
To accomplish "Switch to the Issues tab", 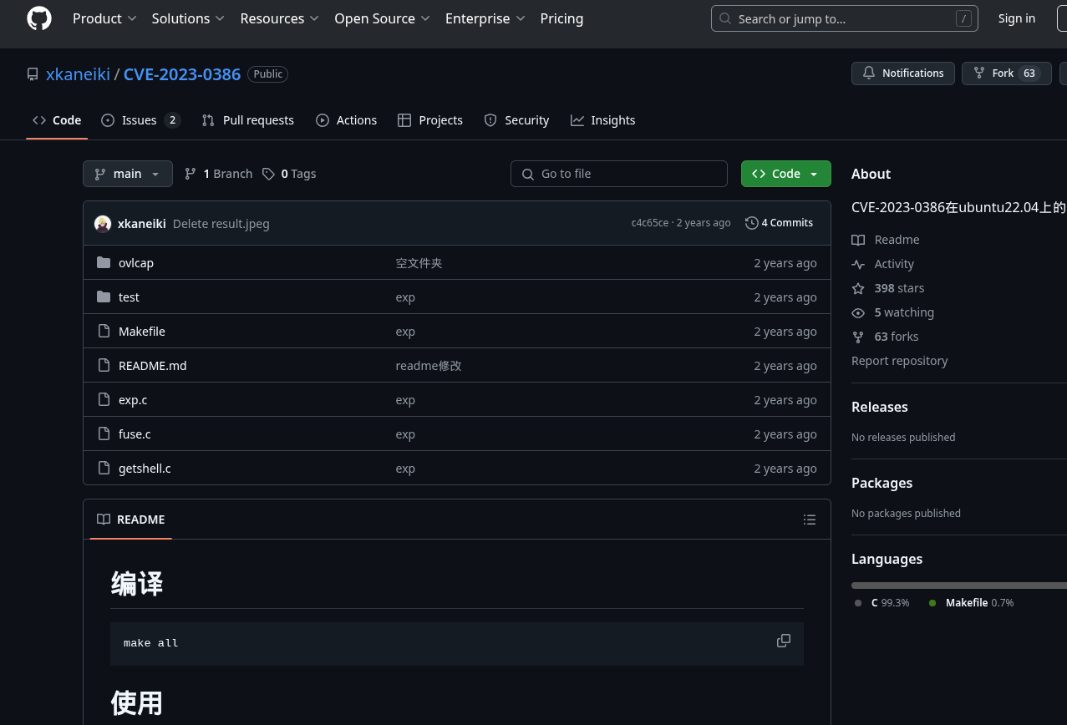I will [x=140, y=120].
